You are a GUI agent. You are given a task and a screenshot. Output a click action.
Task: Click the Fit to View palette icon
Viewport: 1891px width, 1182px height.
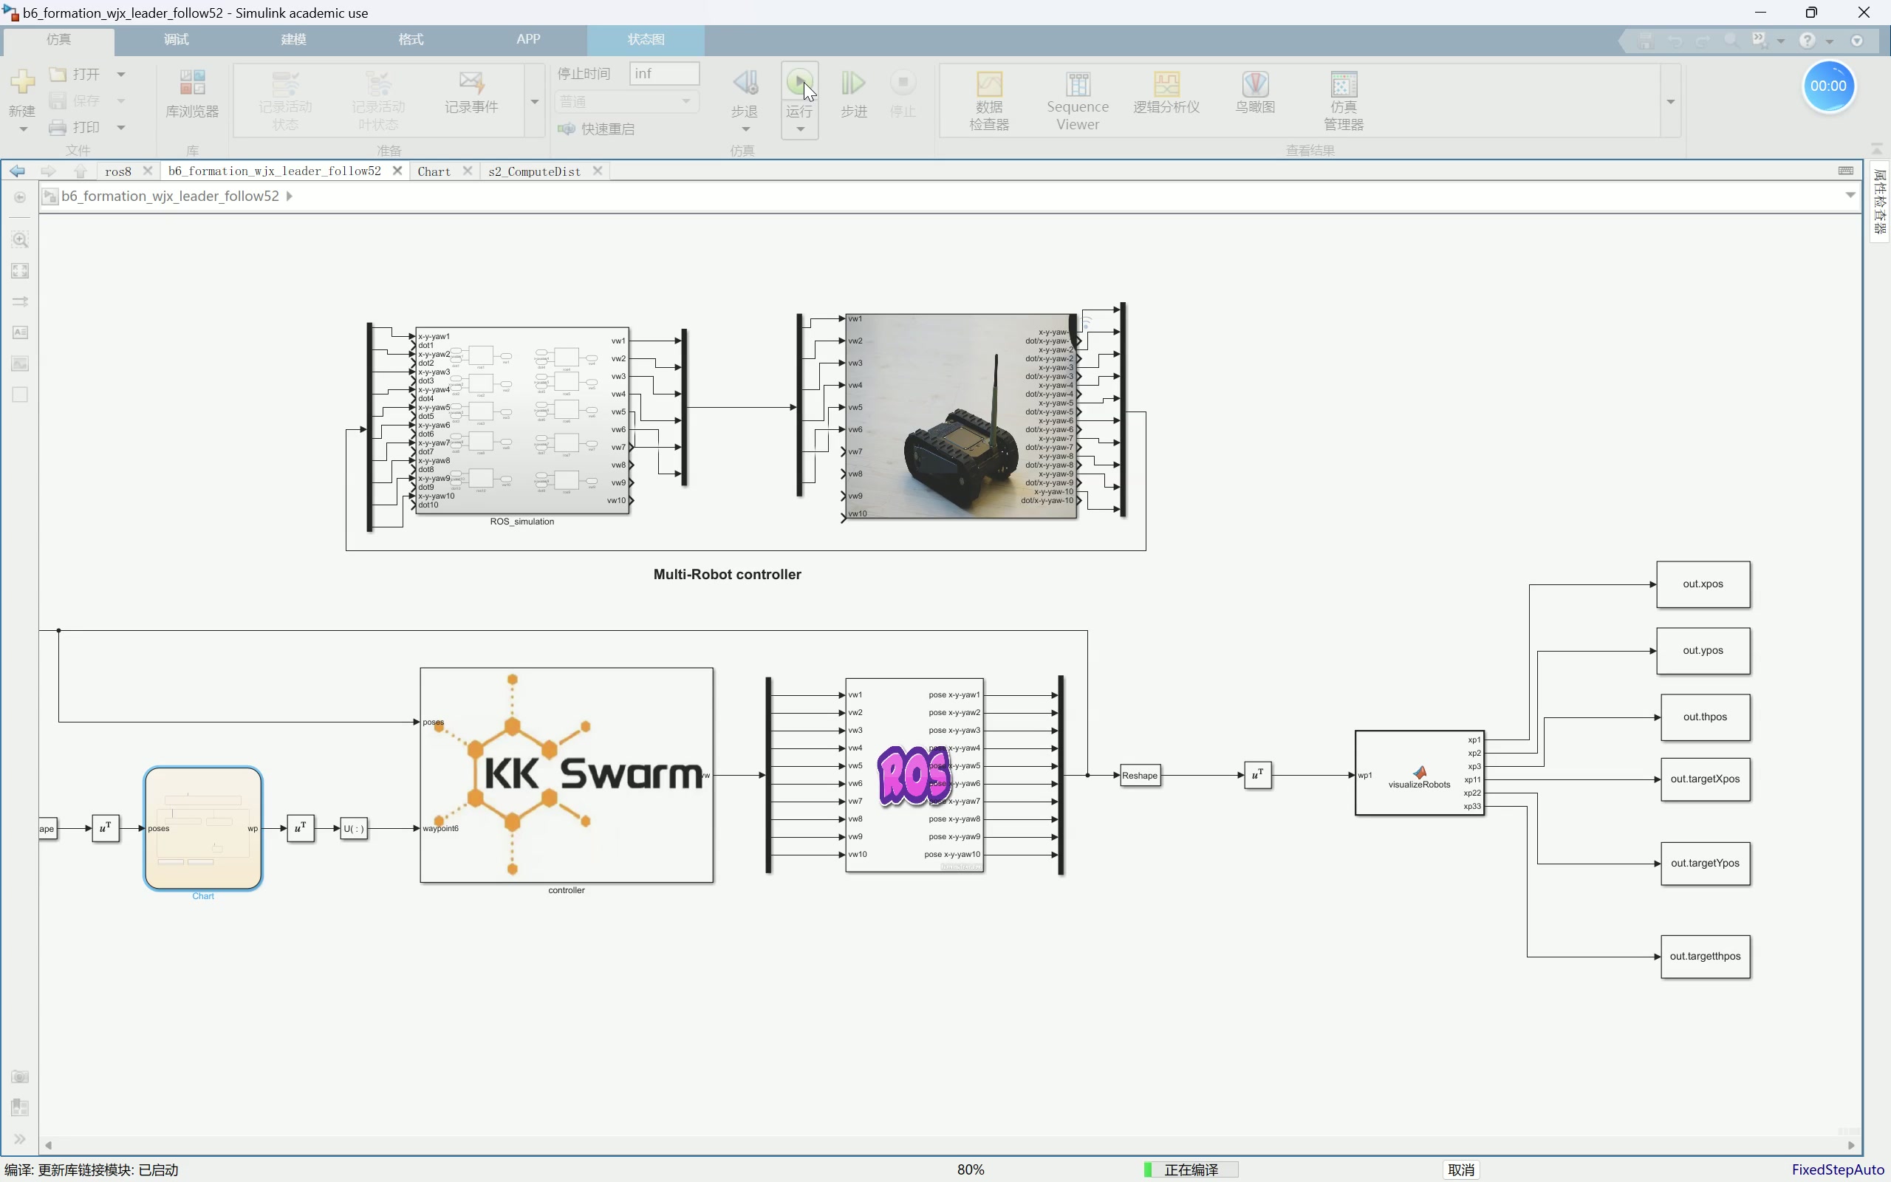point(21,271)
